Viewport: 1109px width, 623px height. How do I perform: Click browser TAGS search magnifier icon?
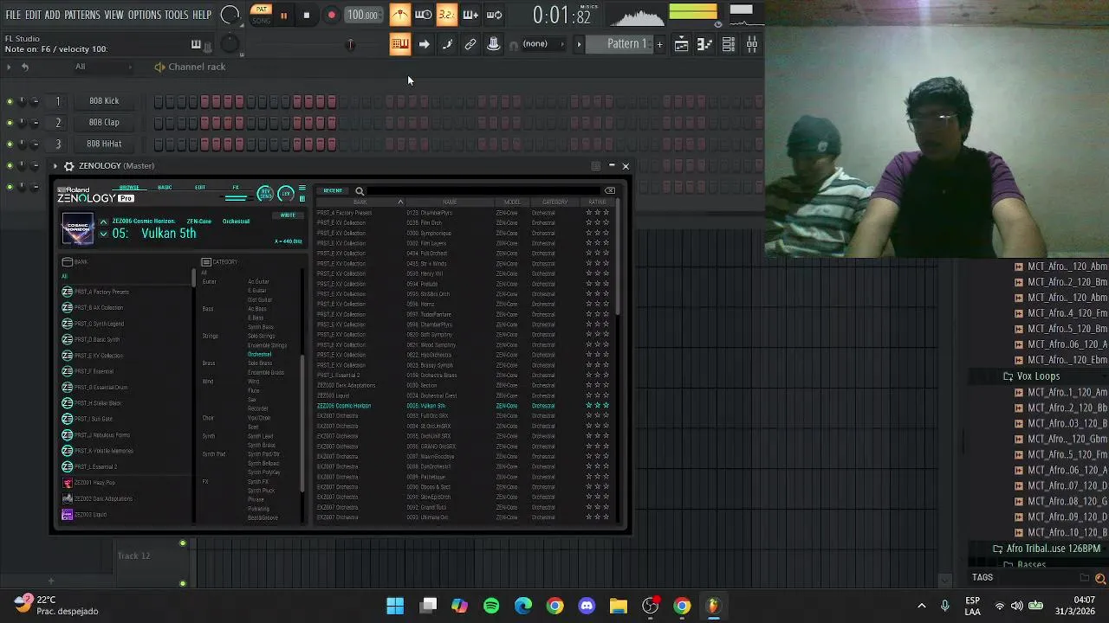1100,578
